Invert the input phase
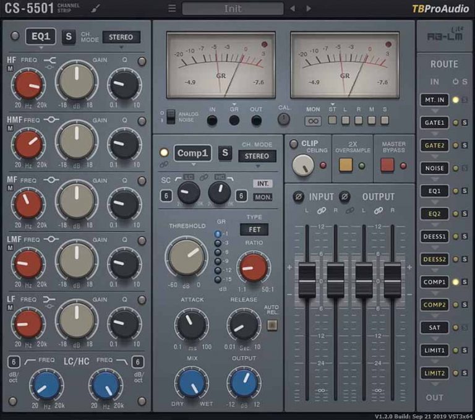The image size is (475, 420). 297,197
